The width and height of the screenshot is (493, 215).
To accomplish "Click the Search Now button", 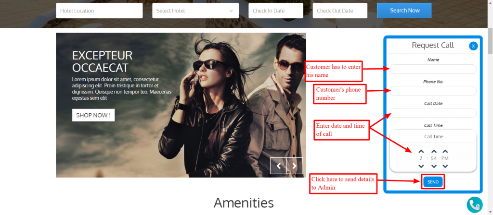I will click(404, 11).
